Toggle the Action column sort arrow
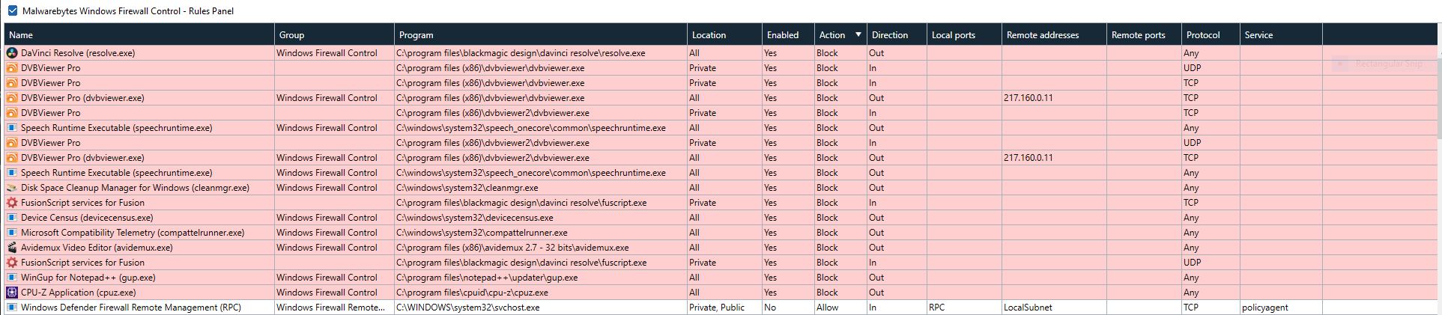The width and height of the screenshot is (1442, 315). [x=858, y=35]
